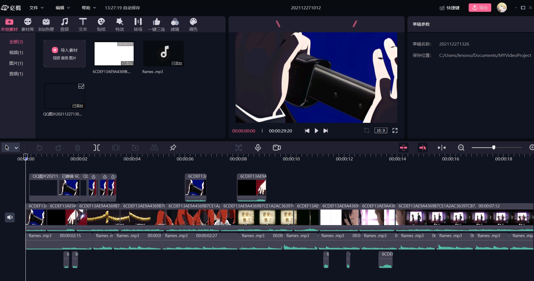
Task: Click the 导出 export button
Action: [480, 8]
